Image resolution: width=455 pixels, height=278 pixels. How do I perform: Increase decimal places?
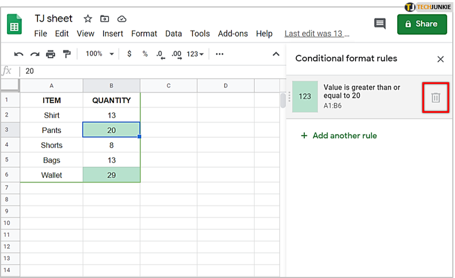pyautogui.click(x=176, y=55)
